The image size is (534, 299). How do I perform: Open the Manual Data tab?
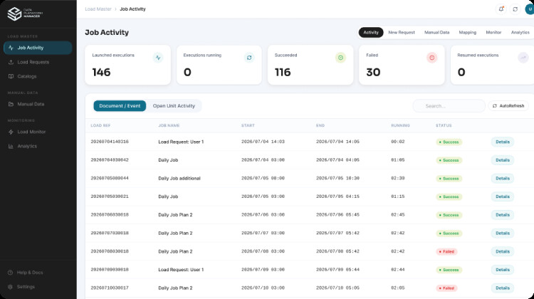point(436,32)
